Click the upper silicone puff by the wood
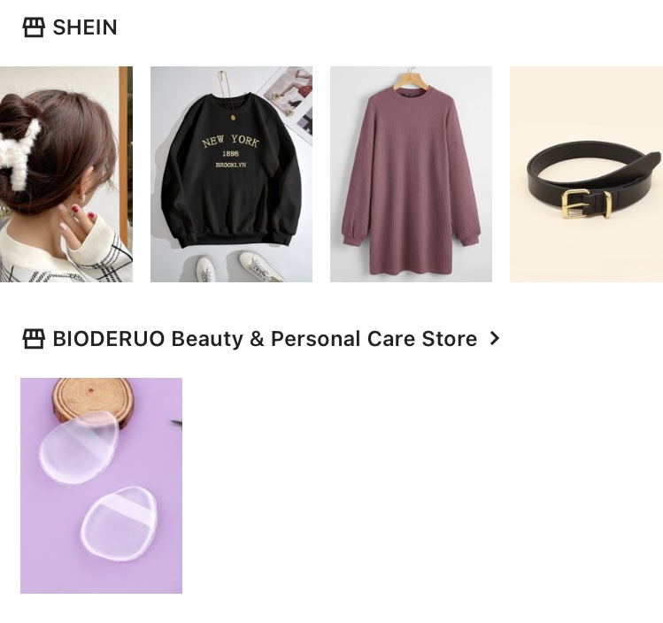 click(79, 448)
